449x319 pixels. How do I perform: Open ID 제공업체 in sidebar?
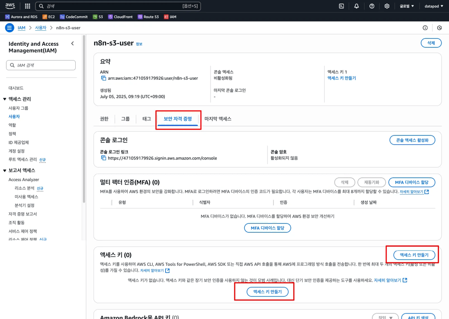18,142
